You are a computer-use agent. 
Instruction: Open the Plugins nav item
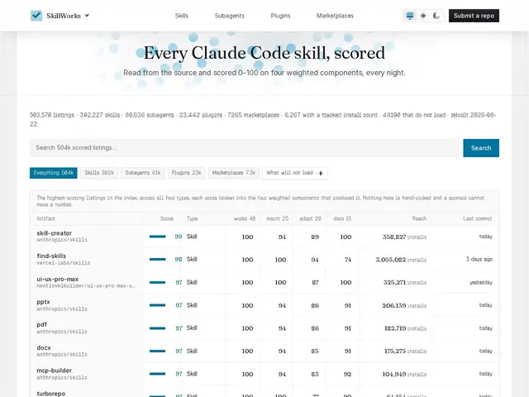(x=280, y=16)
